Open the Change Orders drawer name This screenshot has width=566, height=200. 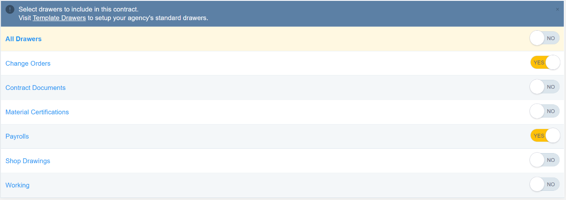pyautogui.click(x=28, y=64)
